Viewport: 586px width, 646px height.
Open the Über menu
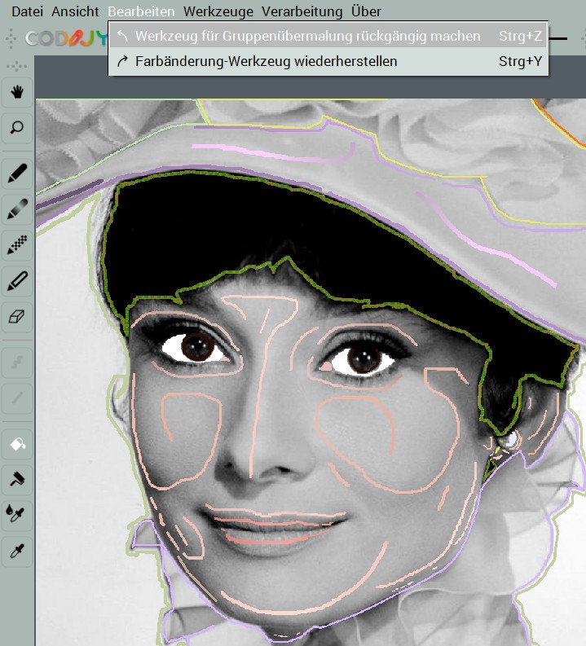[366, 11]
